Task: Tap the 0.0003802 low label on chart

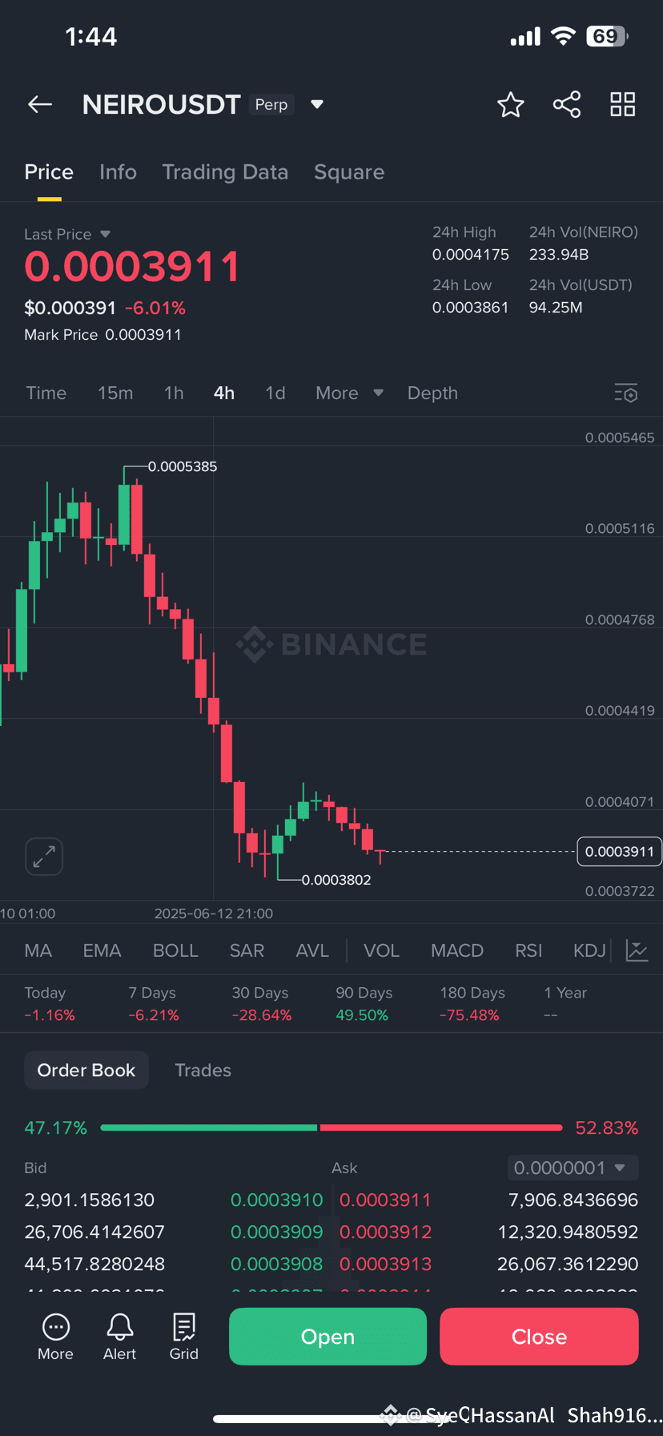Action: click(336, 880)
